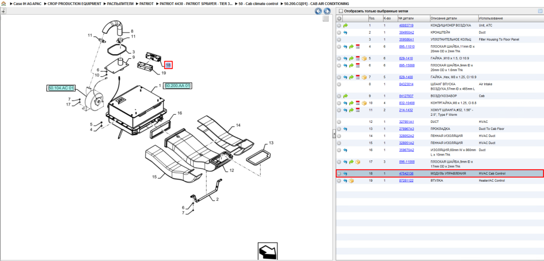
Task: Select the row circle for position 14
Action: click(339, 135)
